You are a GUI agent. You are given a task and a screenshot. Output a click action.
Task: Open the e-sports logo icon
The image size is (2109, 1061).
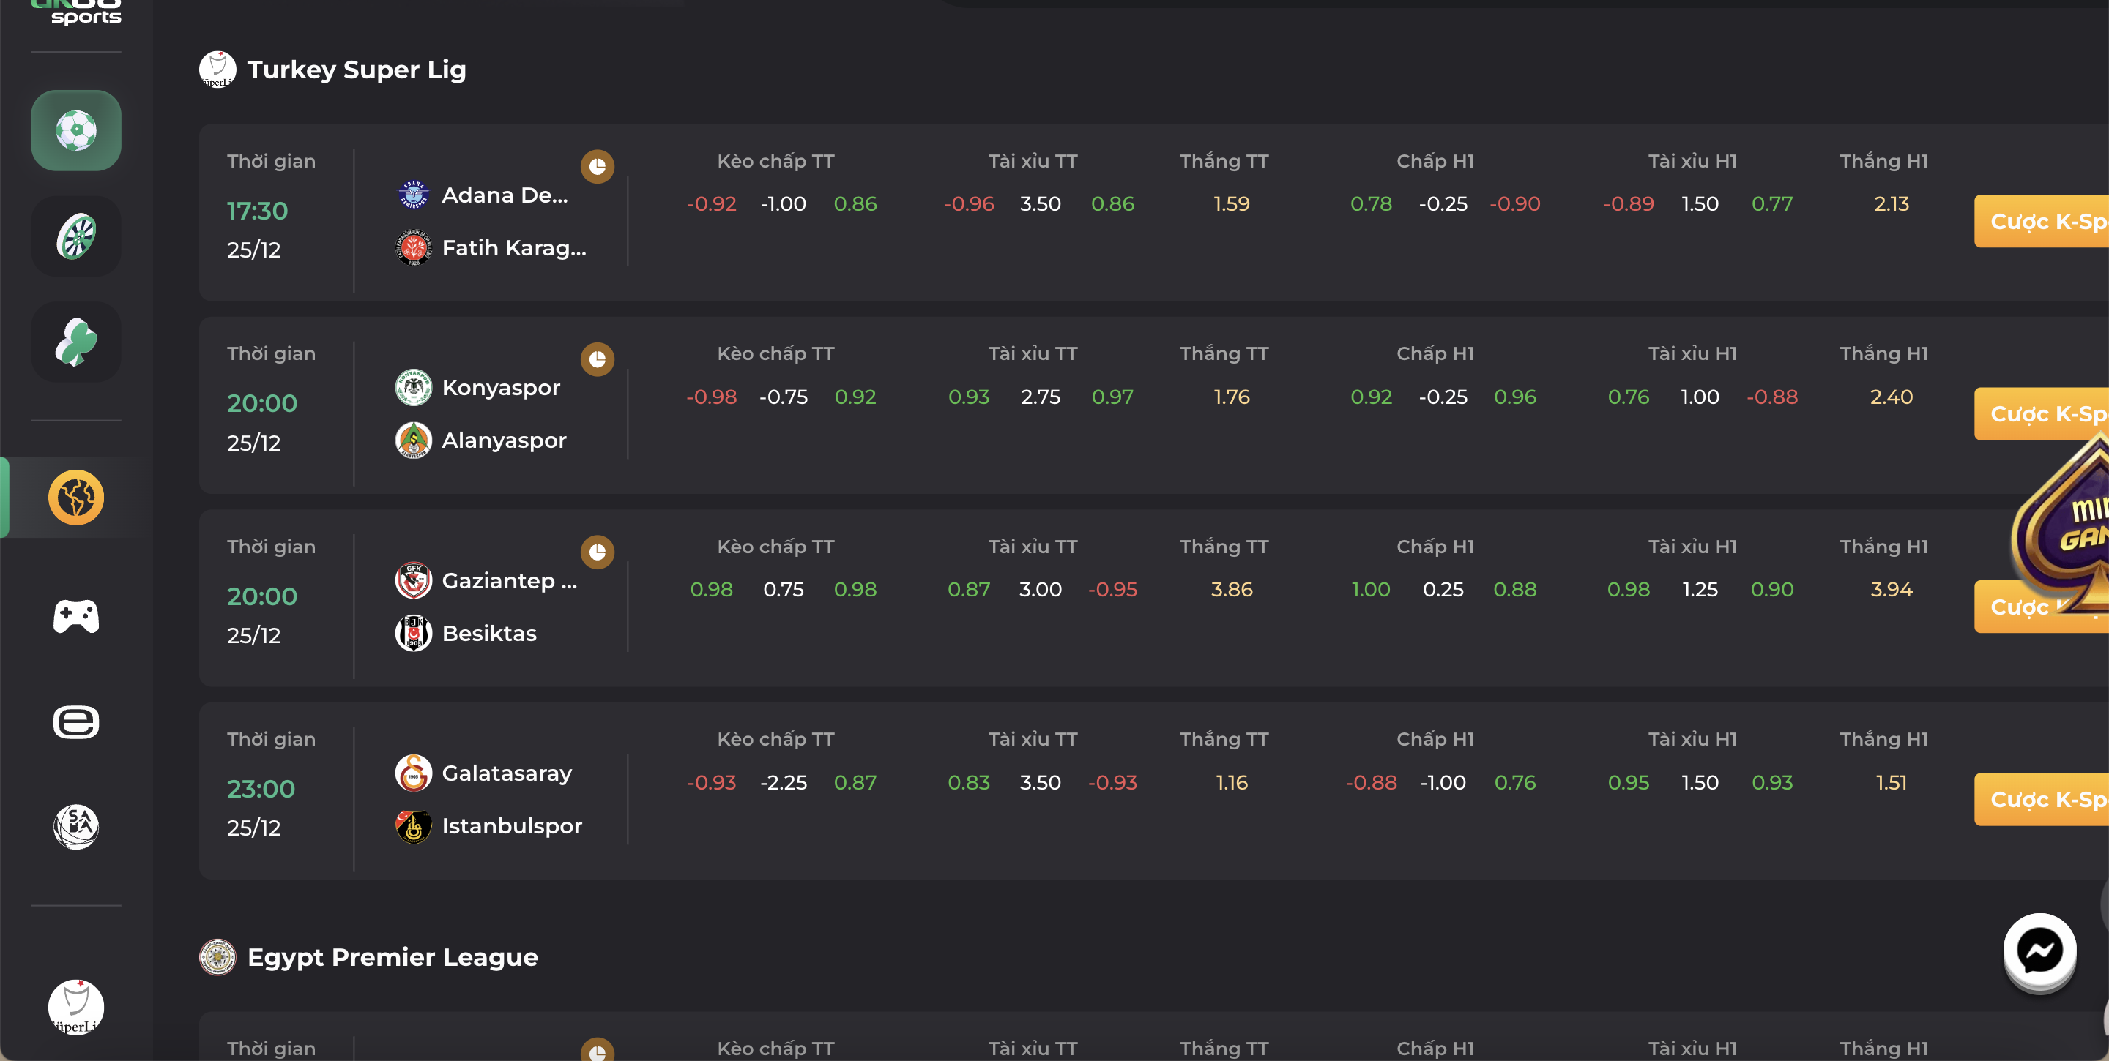pos(76,722)
